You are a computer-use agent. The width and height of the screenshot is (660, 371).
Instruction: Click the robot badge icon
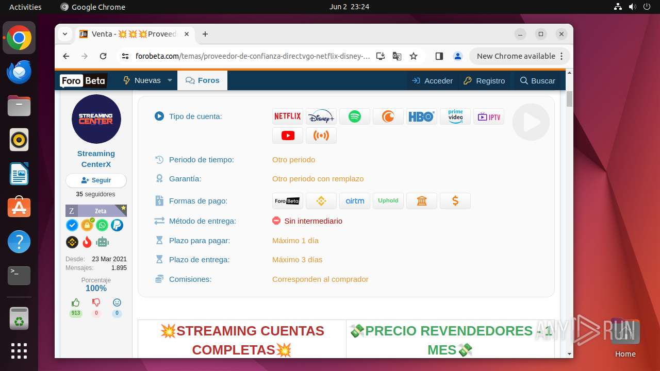(102, 242)
